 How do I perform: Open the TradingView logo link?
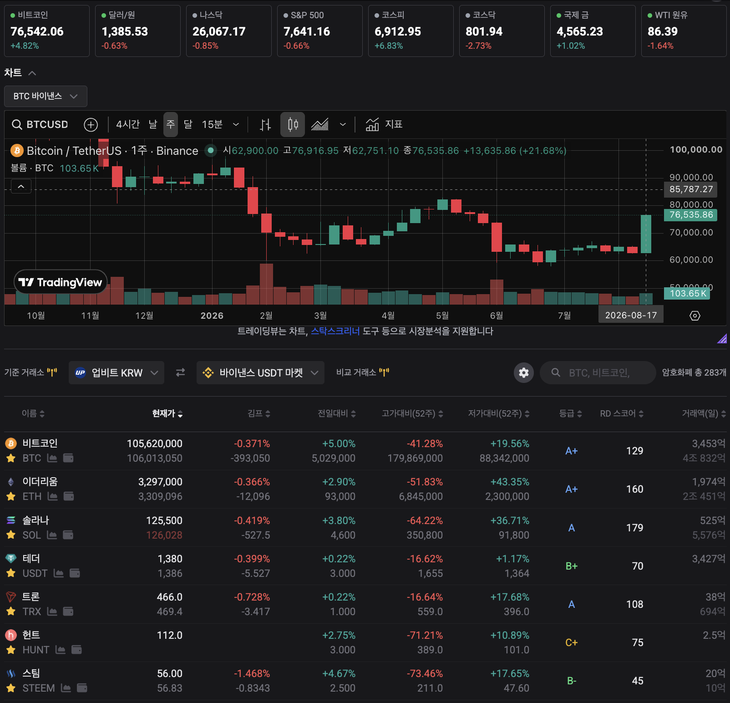pyautogui.click(x=61, y=282)
